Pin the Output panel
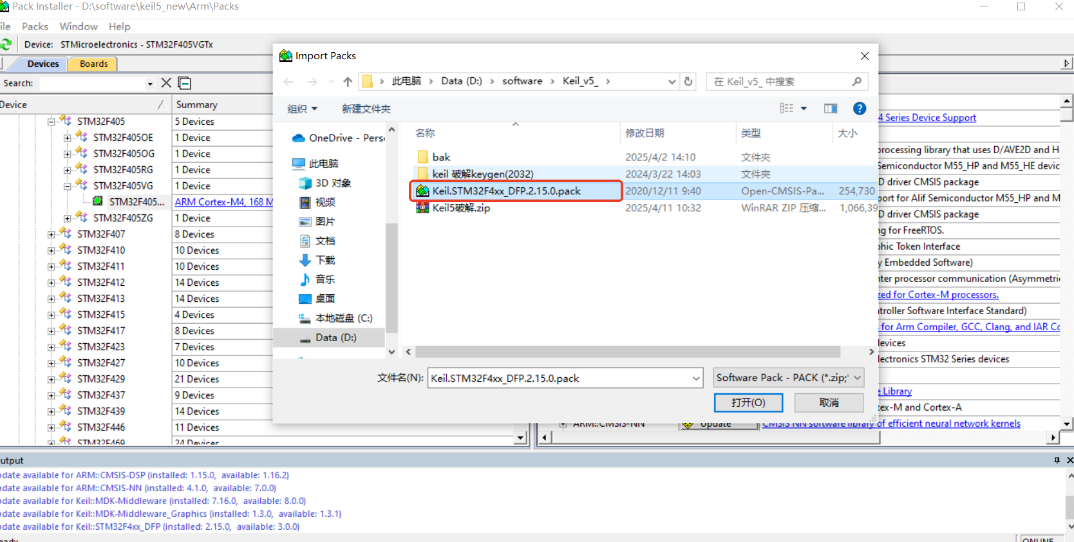 click(1057, 460)
